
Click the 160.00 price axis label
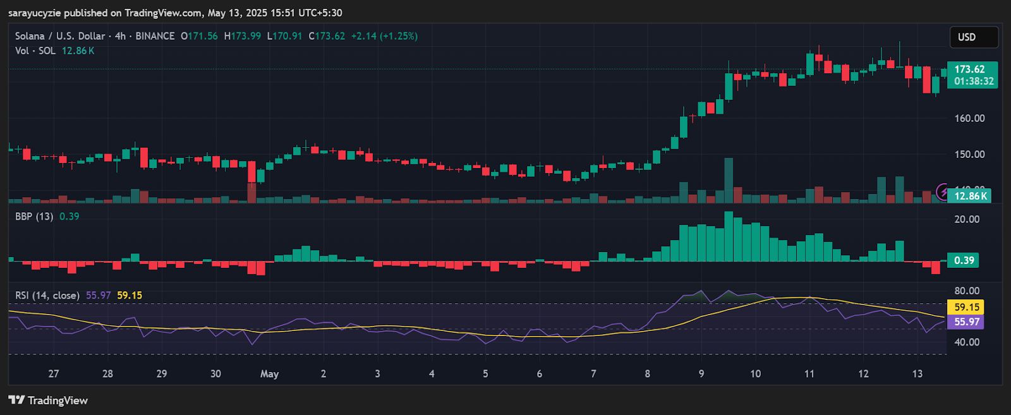click(969, 118)
